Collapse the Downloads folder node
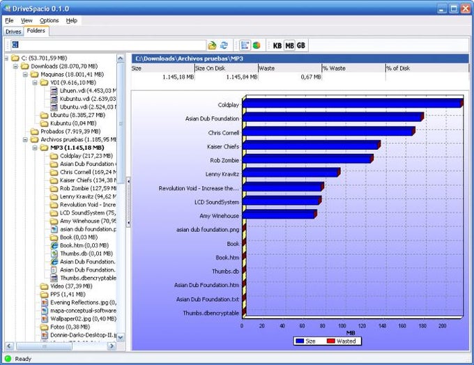This screenshot has height=365, width=474. pyautogui.click(x=16, y=66)
